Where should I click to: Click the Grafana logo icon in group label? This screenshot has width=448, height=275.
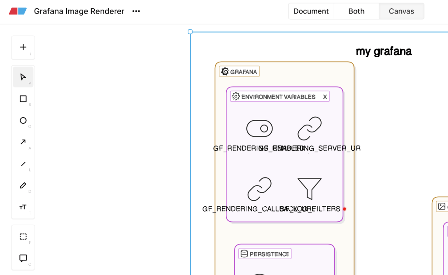coord(225,71)
